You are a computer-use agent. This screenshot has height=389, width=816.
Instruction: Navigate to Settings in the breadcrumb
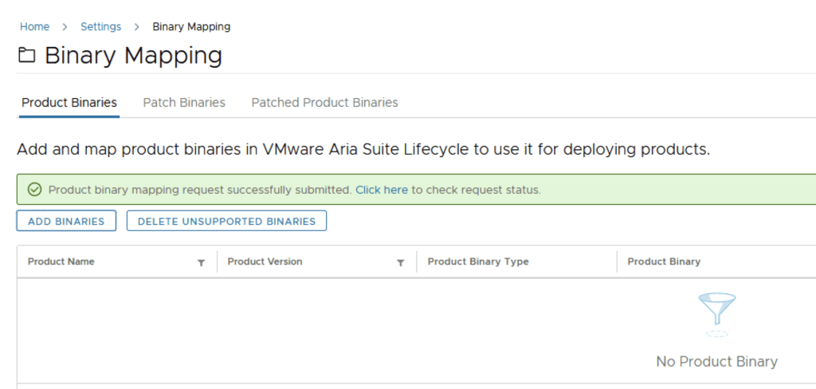coord(100,26)
